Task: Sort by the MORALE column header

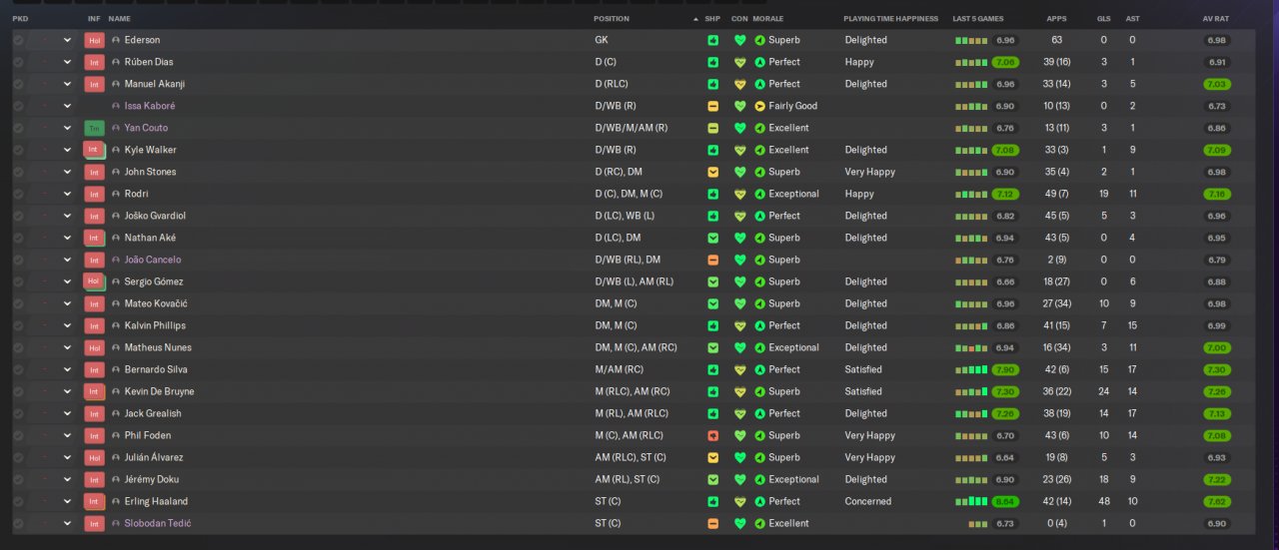Action: click(x=768, y=19)
